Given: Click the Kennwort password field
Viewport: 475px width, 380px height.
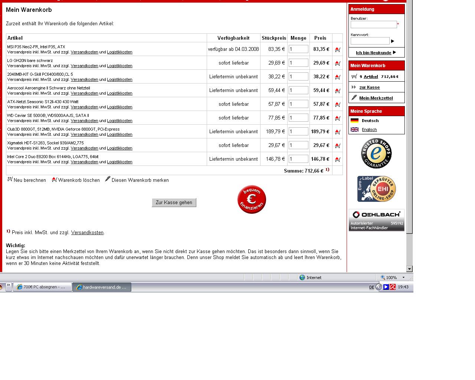Looking at the screenshot, I should click(370, 41).
